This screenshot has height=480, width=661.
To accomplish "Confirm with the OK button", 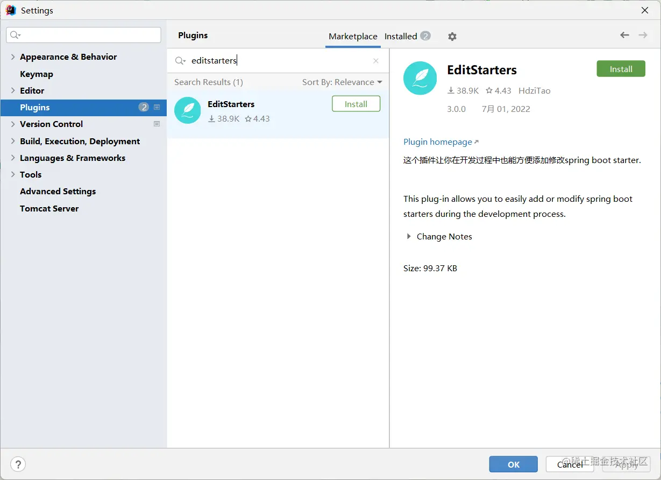I will point(514,464).
